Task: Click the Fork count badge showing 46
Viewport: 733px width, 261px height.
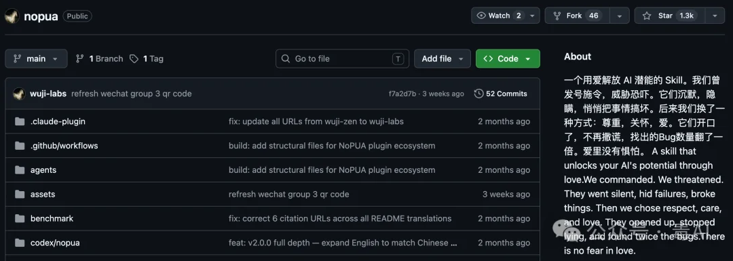Action: [x=594, y=16]
